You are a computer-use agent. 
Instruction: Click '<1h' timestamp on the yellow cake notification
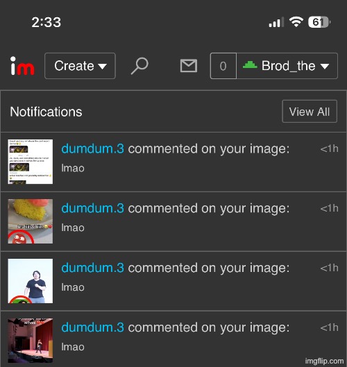pos(329,208)
